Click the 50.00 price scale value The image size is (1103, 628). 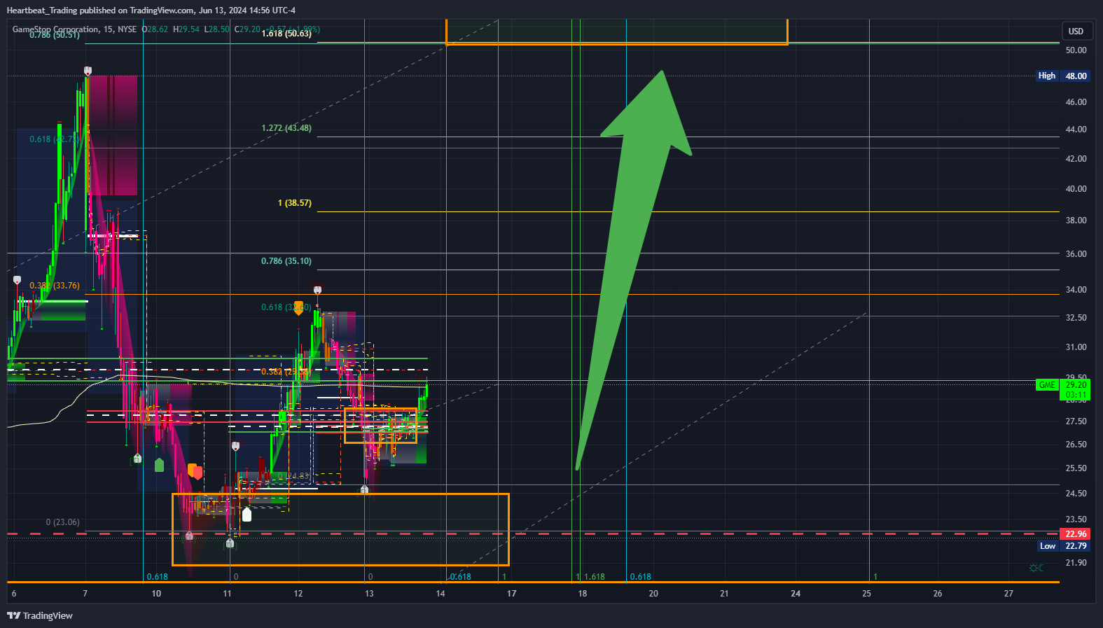tap(1076, 50)
